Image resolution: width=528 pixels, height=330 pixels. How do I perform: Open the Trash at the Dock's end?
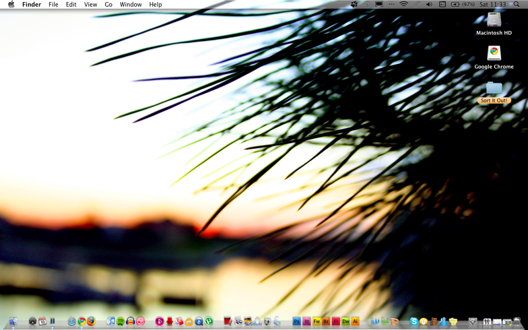point(518,321)
